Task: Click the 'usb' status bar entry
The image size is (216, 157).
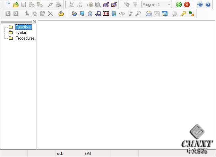Action: click(x=60, y=154)
